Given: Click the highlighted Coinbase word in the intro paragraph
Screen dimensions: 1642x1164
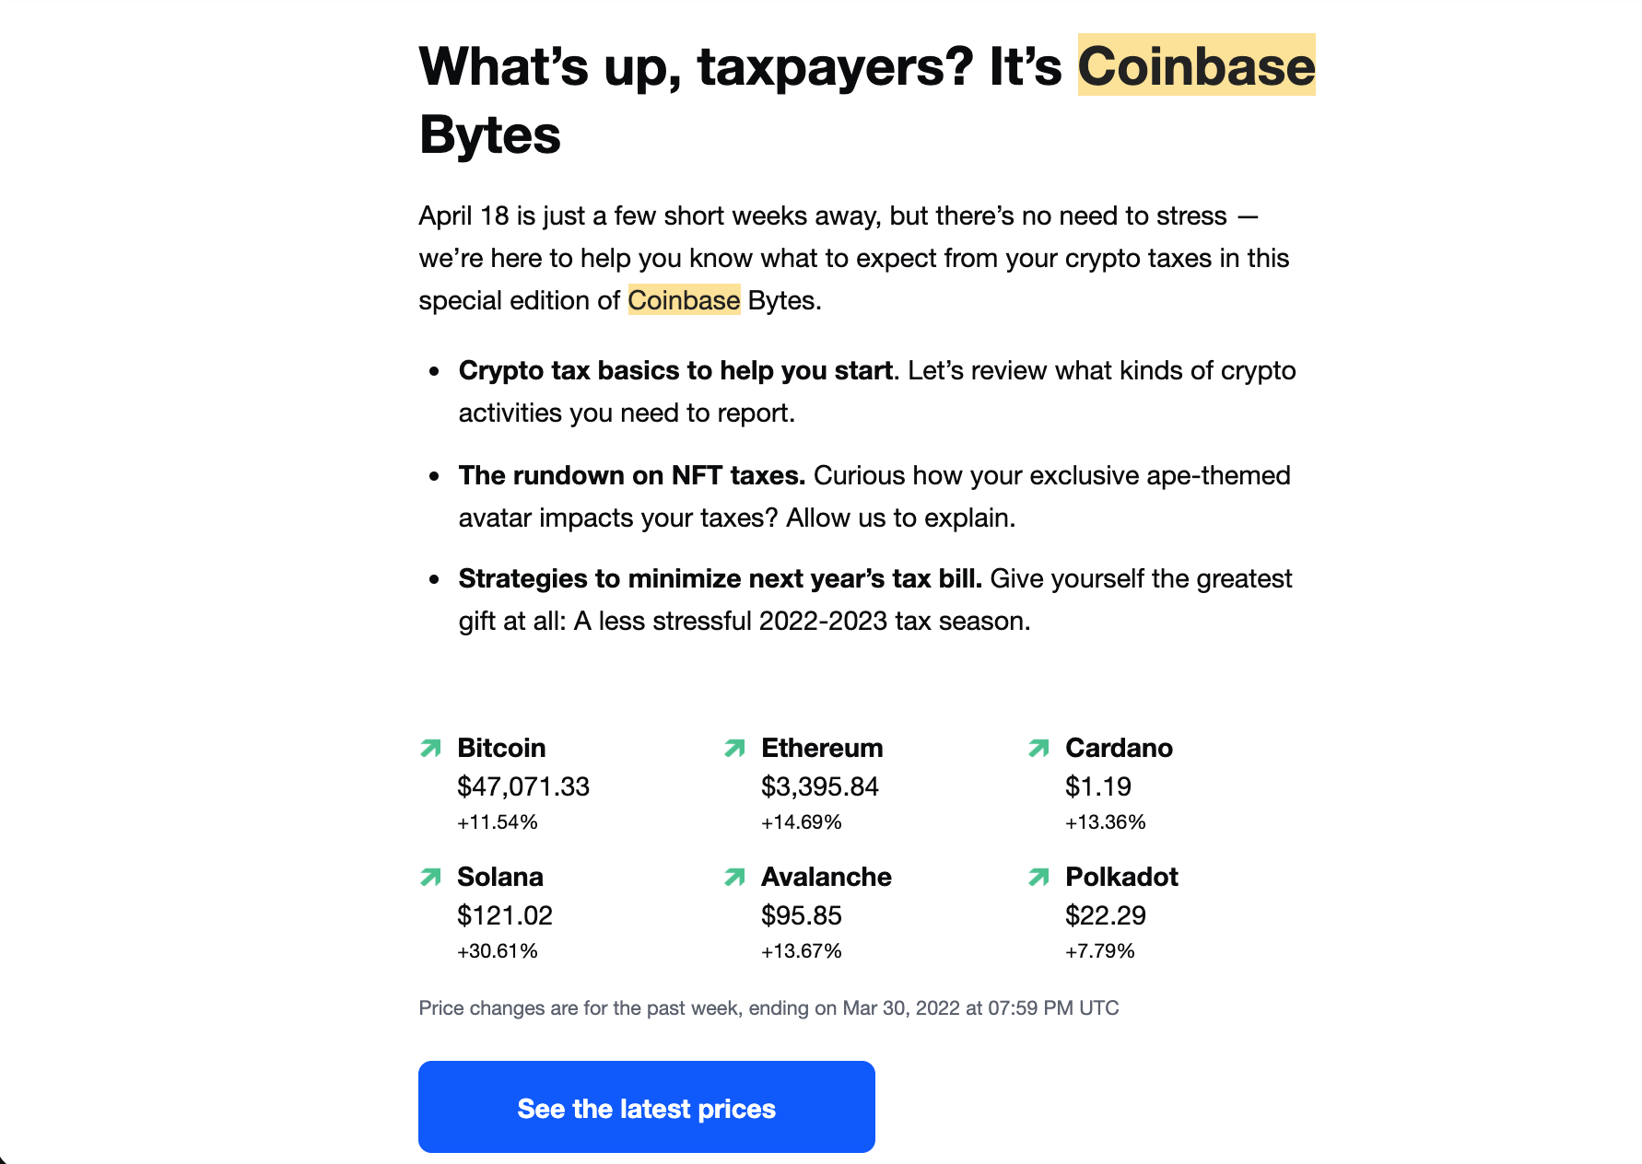Looking at the screenshot, I should tap(683, 299).
